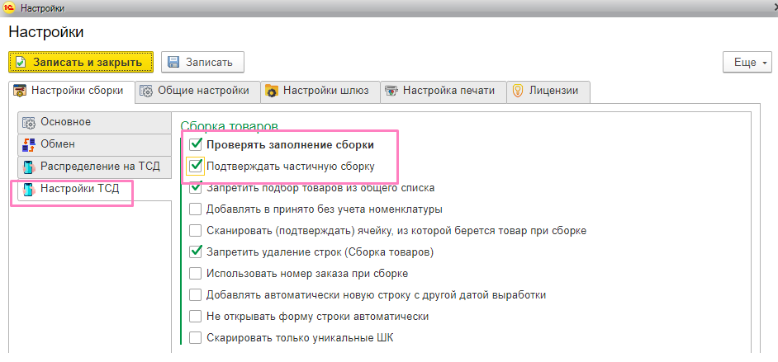Click the lightbulb icon on Лицензии tab
778x362 pixels.
[518, 92]
